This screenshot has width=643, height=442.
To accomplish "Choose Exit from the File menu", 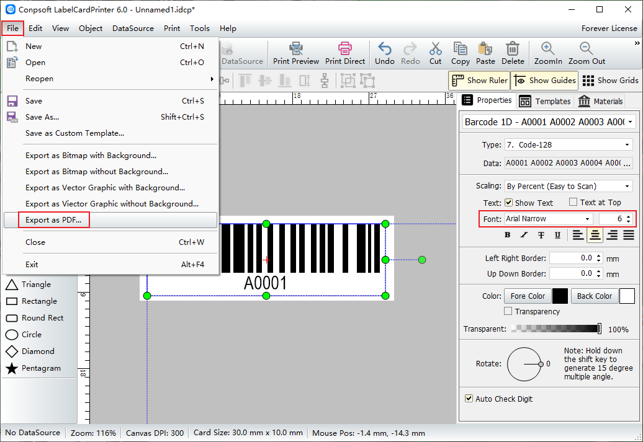I will point(110,265).
